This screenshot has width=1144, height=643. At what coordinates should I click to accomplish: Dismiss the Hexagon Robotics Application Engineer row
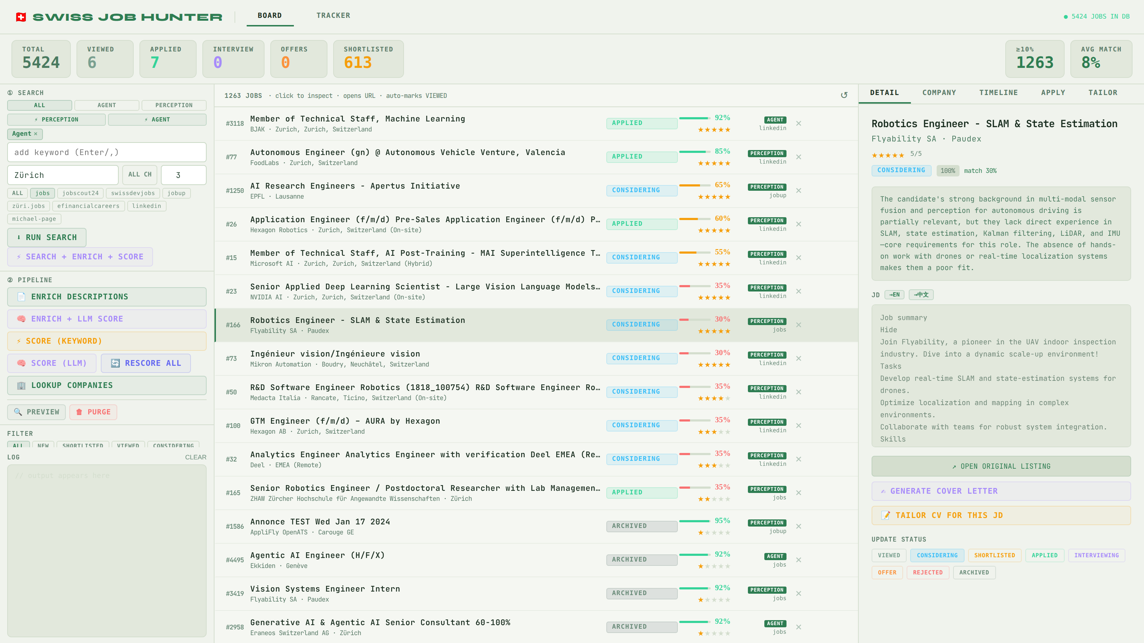click(799, 224)
